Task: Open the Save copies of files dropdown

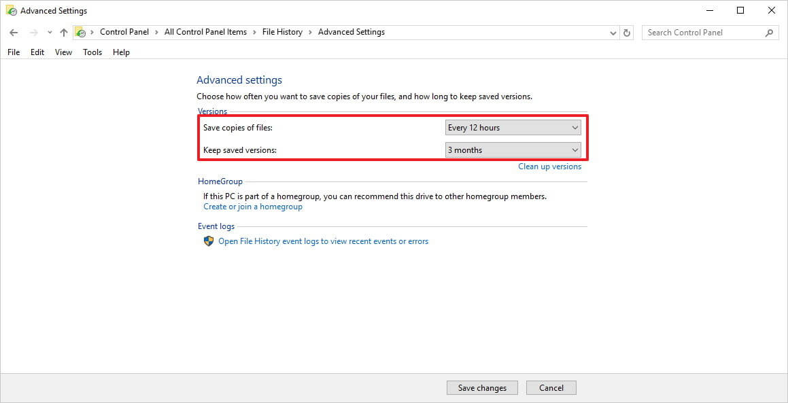Action: click(x=513, y=128)
